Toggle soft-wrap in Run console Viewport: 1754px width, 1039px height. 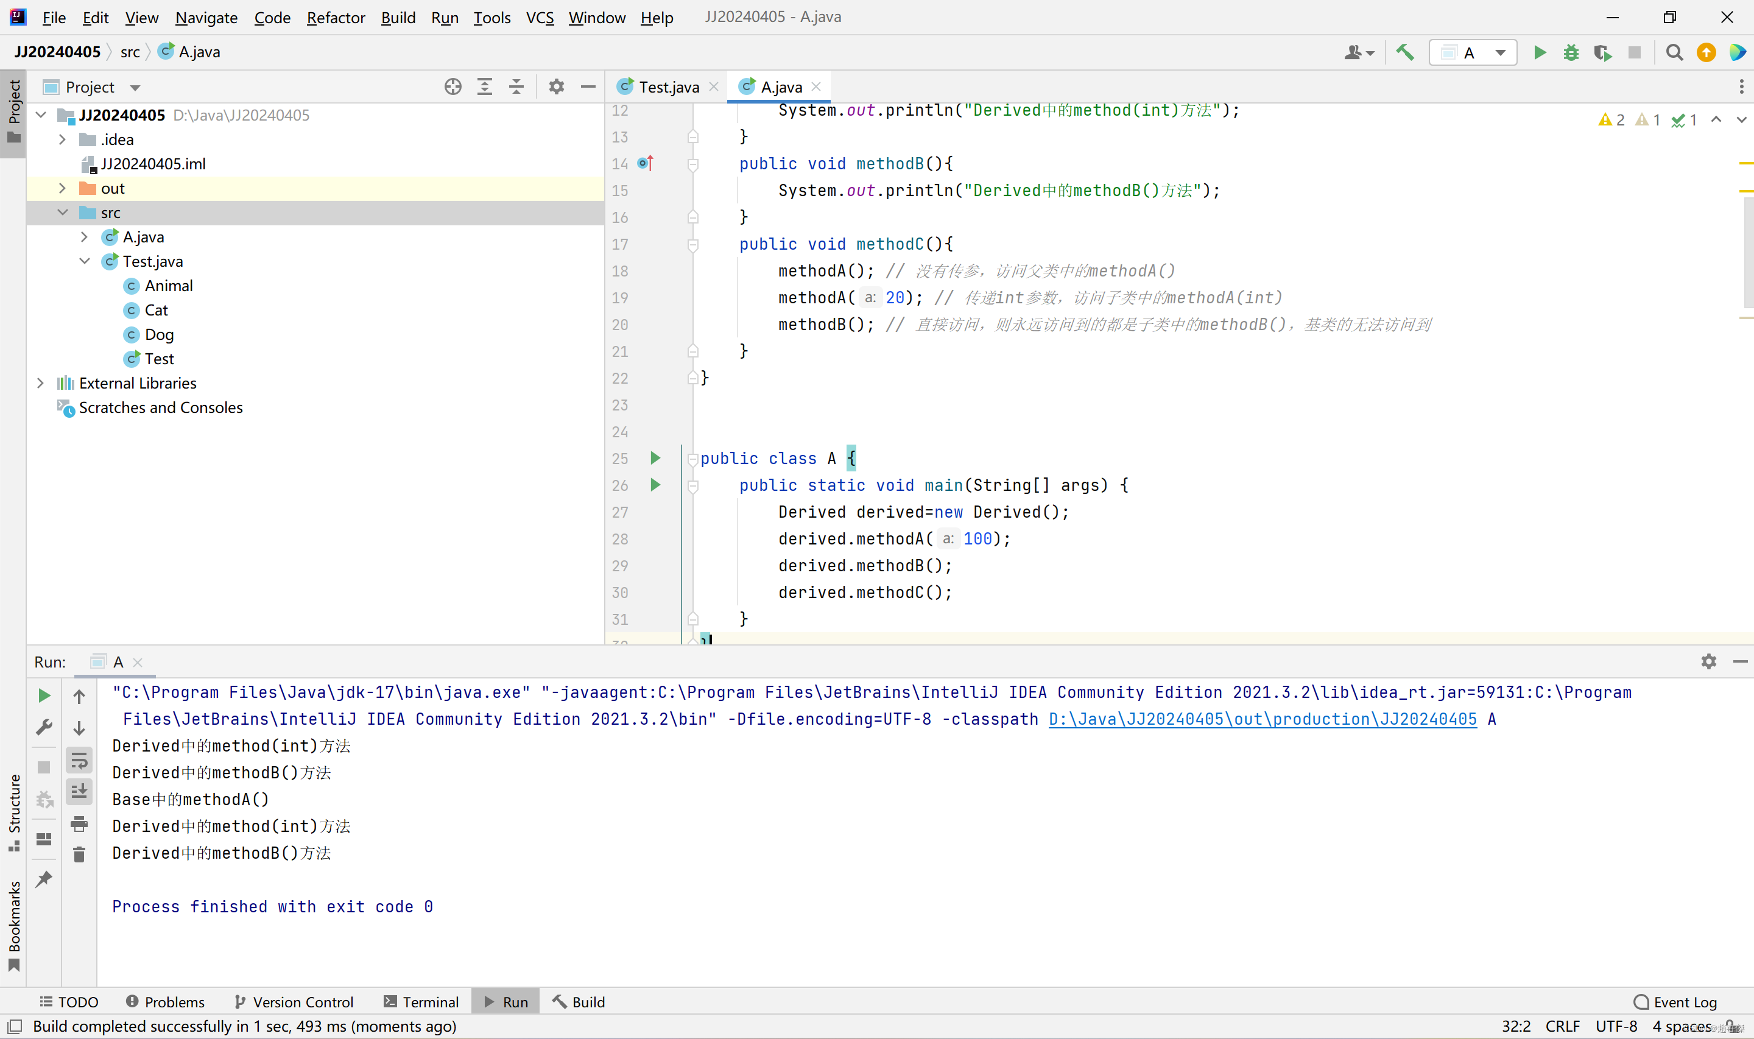click(79, 760)
